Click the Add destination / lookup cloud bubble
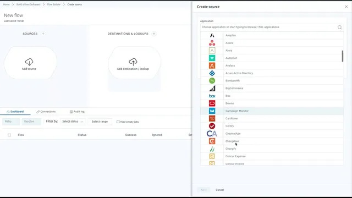 134,63
